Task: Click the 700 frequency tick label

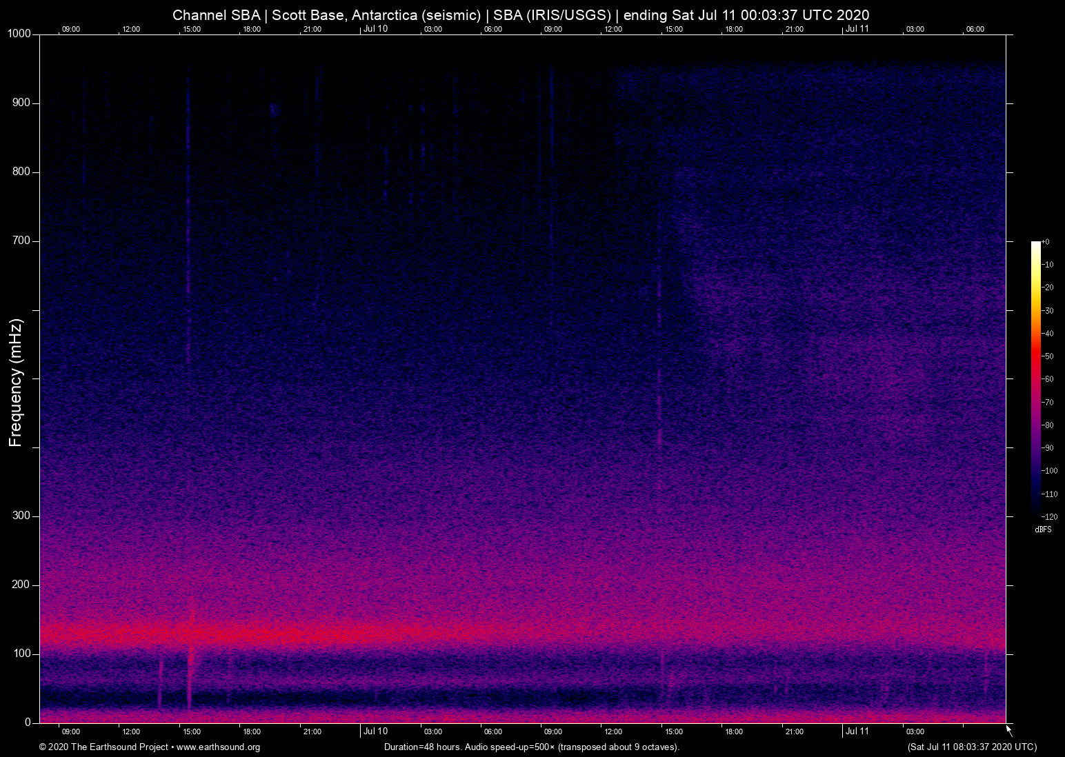Action: pos(23,240)
